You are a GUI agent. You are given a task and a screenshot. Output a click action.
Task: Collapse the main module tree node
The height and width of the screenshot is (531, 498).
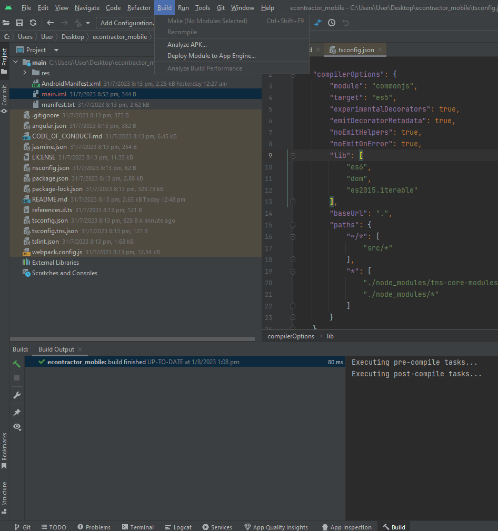(x=16, y=62)
